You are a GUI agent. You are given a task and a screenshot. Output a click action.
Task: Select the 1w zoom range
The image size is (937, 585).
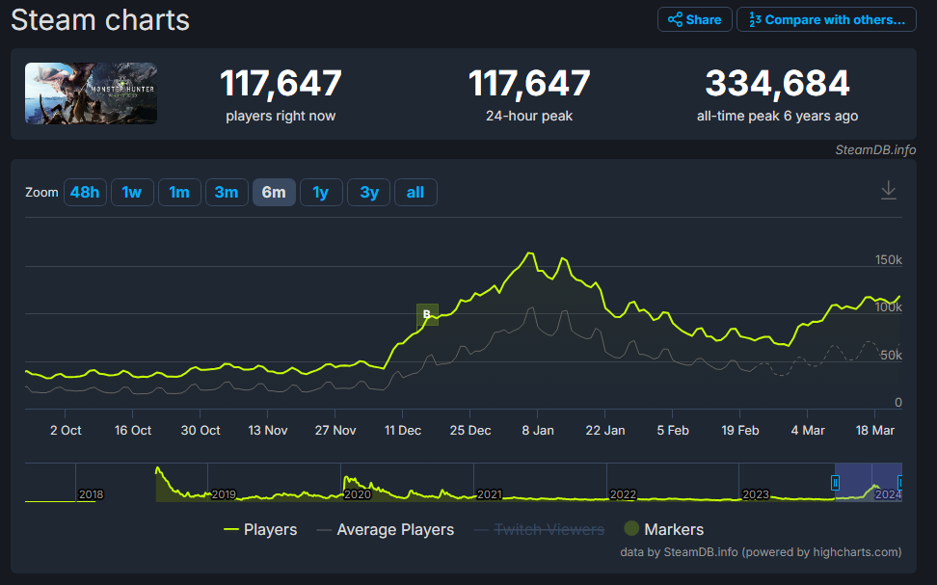[132, 192]
